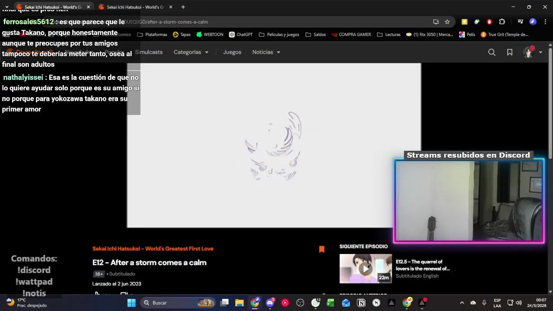Viewport: 553px width, 311px height.
Task: Open Discord from the taskbar
Action: (270, 303)
